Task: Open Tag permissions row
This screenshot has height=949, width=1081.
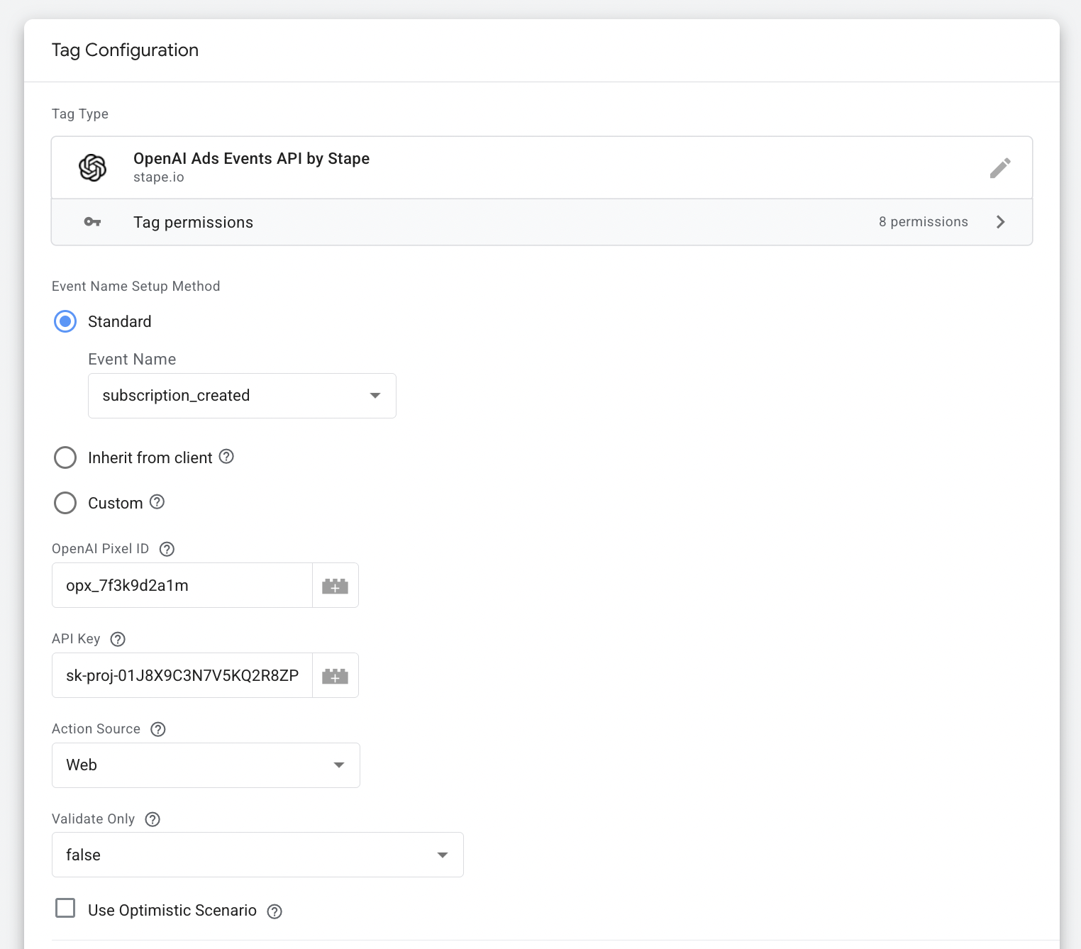Action: [x=542, y=222]
